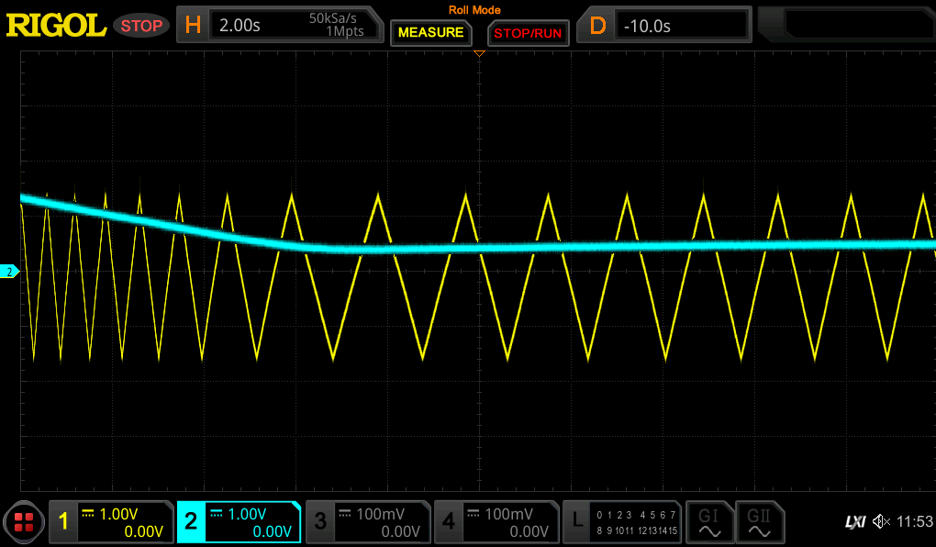The width and height of the screenshot is (936, 547).
Task: Click channel 1 DC coupling icon
Action: pyautogui.click(x=88, y=513)
